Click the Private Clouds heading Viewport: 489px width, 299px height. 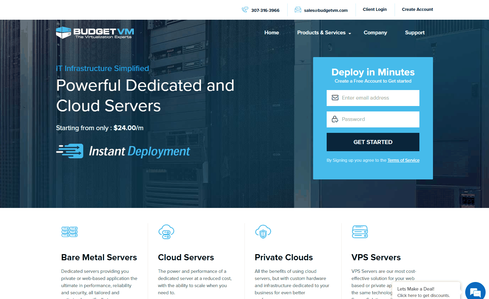tap(284, 258)
